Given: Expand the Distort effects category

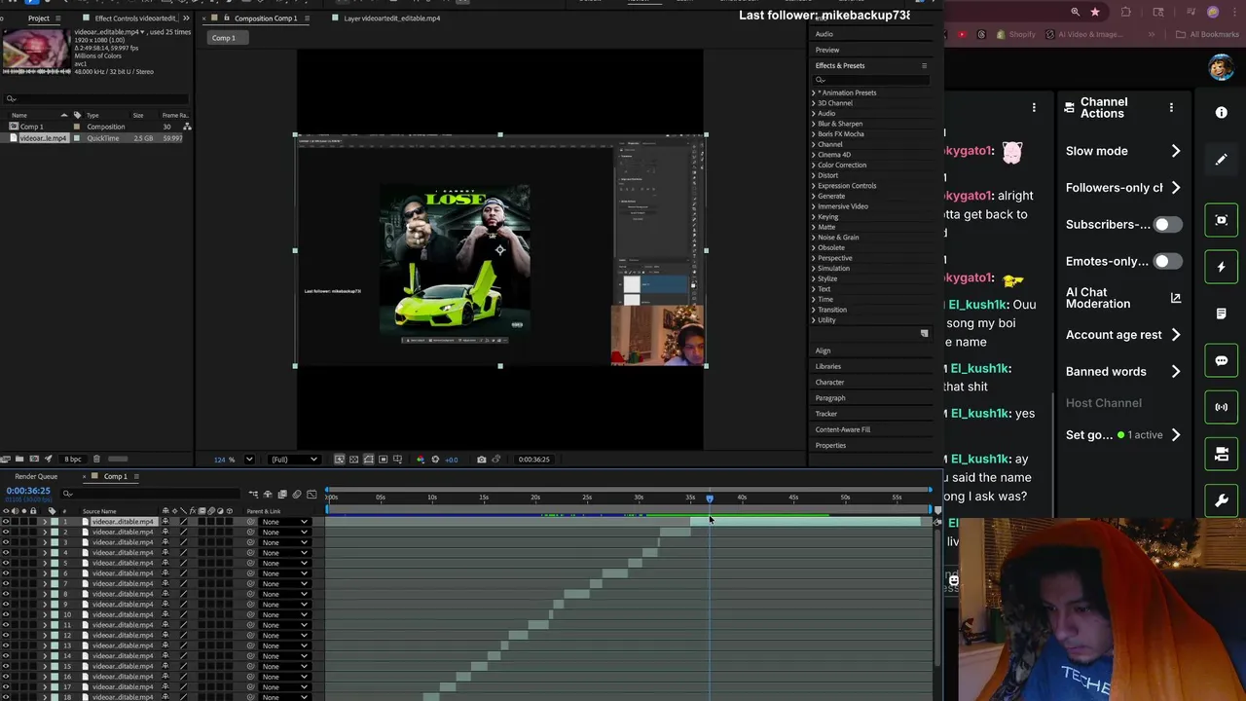Looking at the screenshot, I should tap(814, 175).
